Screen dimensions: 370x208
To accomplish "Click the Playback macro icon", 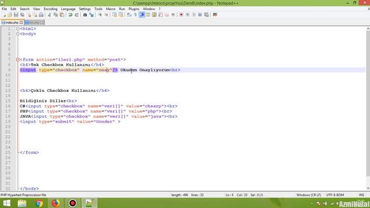I will [x=194, y=15].
